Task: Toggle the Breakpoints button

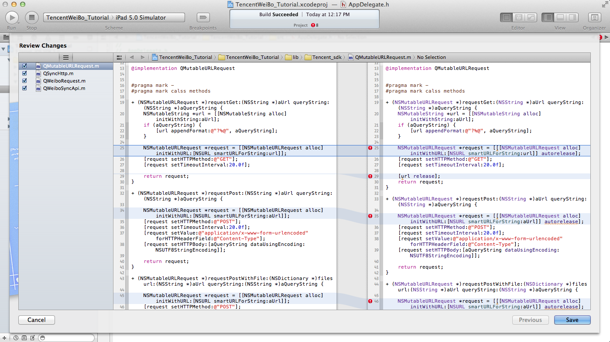Action: click(x=203, y=17)
